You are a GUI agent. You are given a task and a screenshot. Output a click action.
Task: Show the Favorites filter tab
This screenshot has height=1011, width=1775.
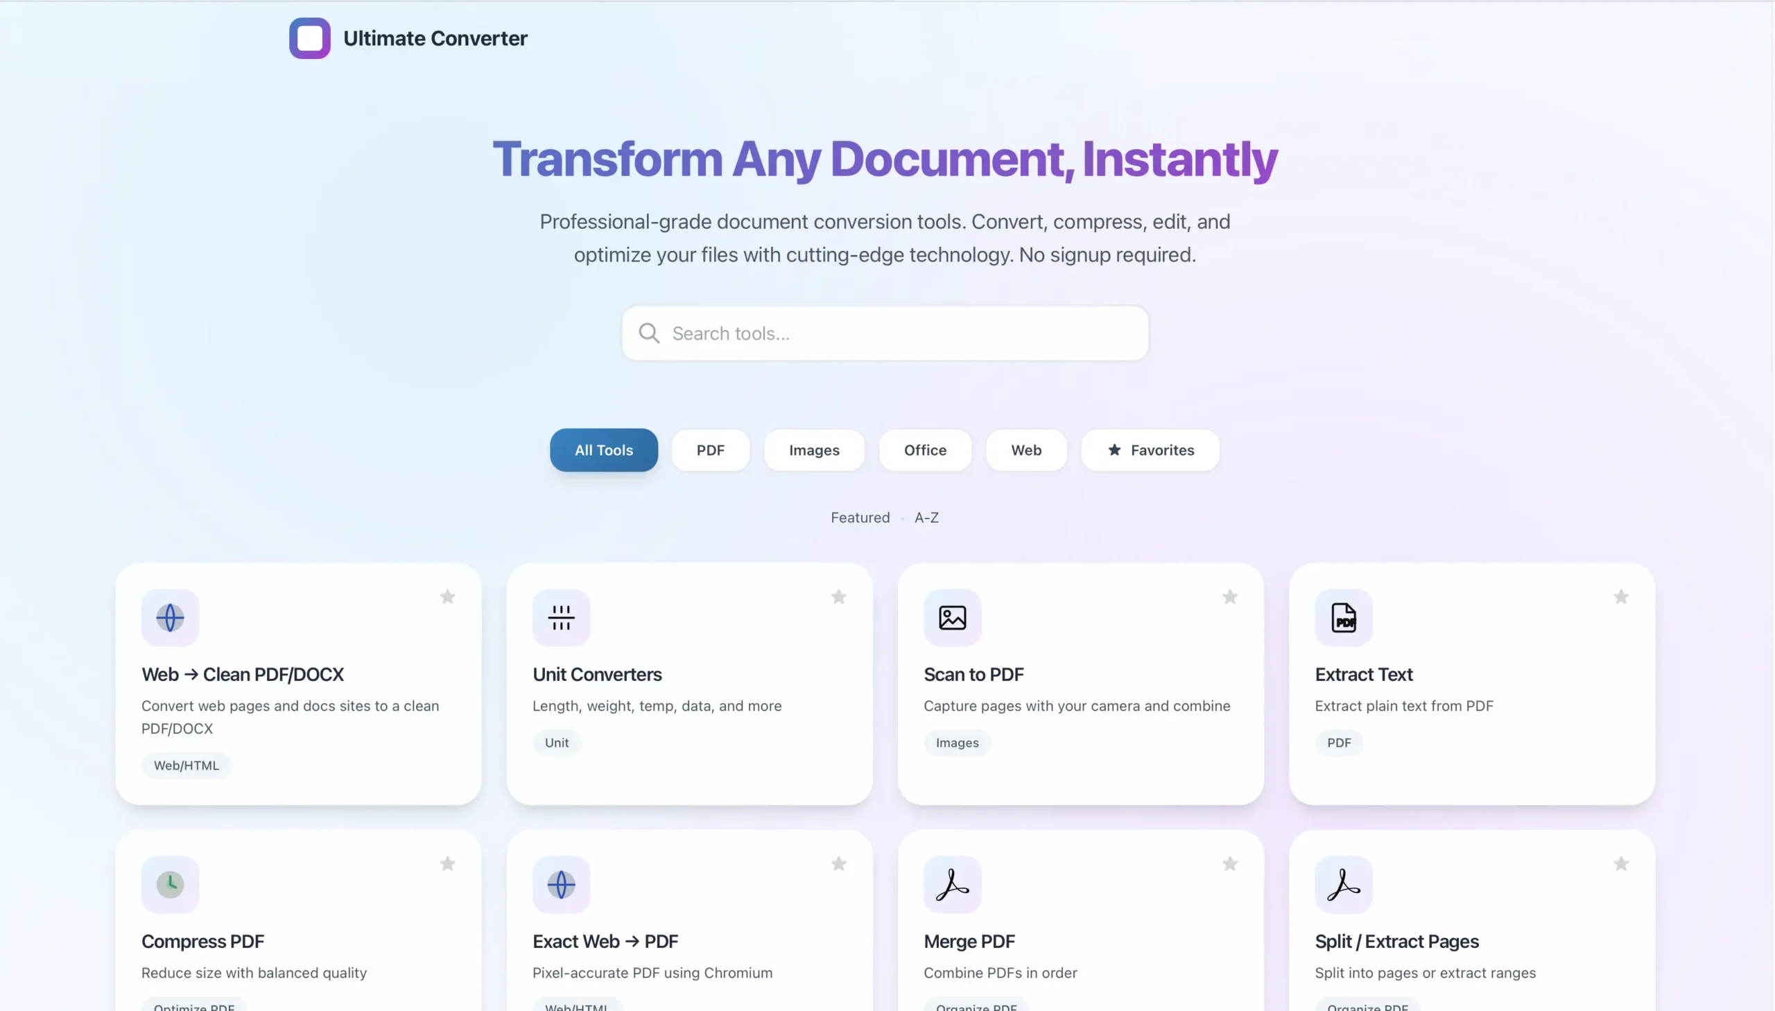coord(1150,450)
